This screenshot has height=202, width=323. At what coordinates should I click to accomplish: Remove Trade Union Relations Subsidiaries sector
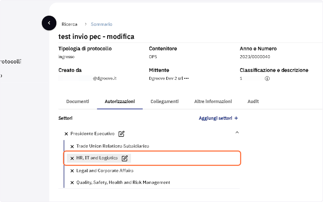(72, 146)
